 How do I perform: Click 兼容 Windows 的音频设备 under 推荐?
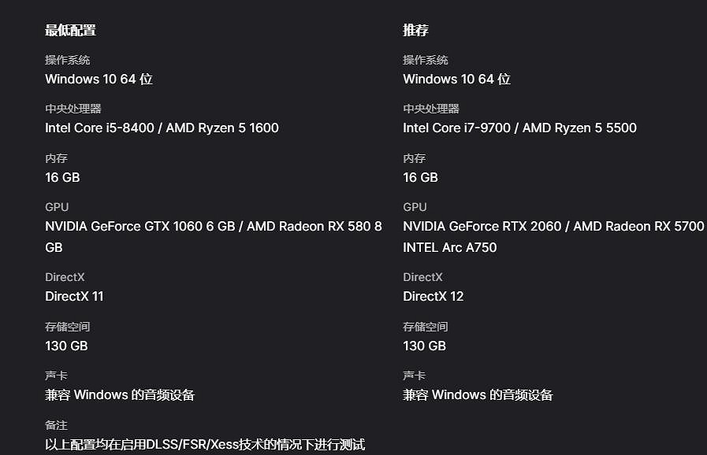(x=478, y=395)
